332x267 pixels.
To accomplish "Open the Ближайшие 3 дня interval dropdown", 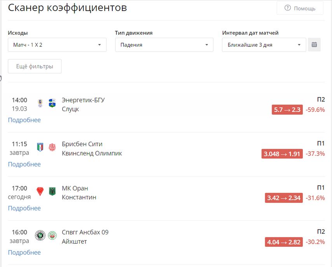I will click(264, 45).
